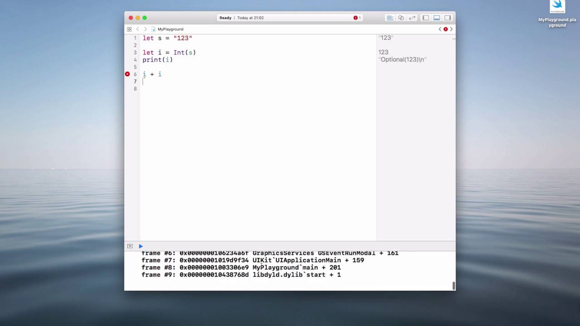Click the 123 integer result in sidebar

coord(383,52)
